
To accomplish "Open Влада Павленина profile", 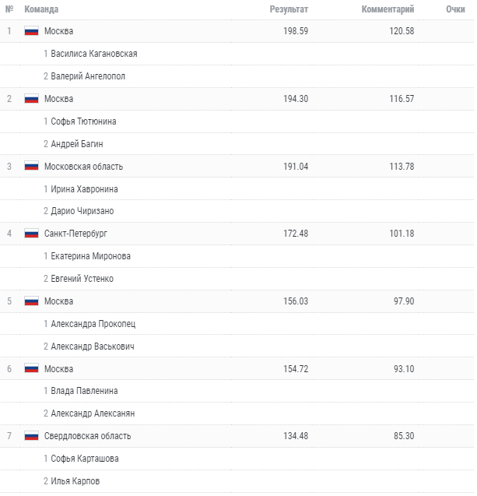I will coord(84,391).
